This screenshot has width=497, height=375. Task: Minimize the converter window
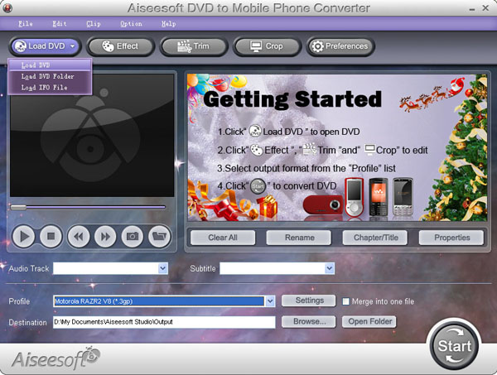(x=472, y=8)
